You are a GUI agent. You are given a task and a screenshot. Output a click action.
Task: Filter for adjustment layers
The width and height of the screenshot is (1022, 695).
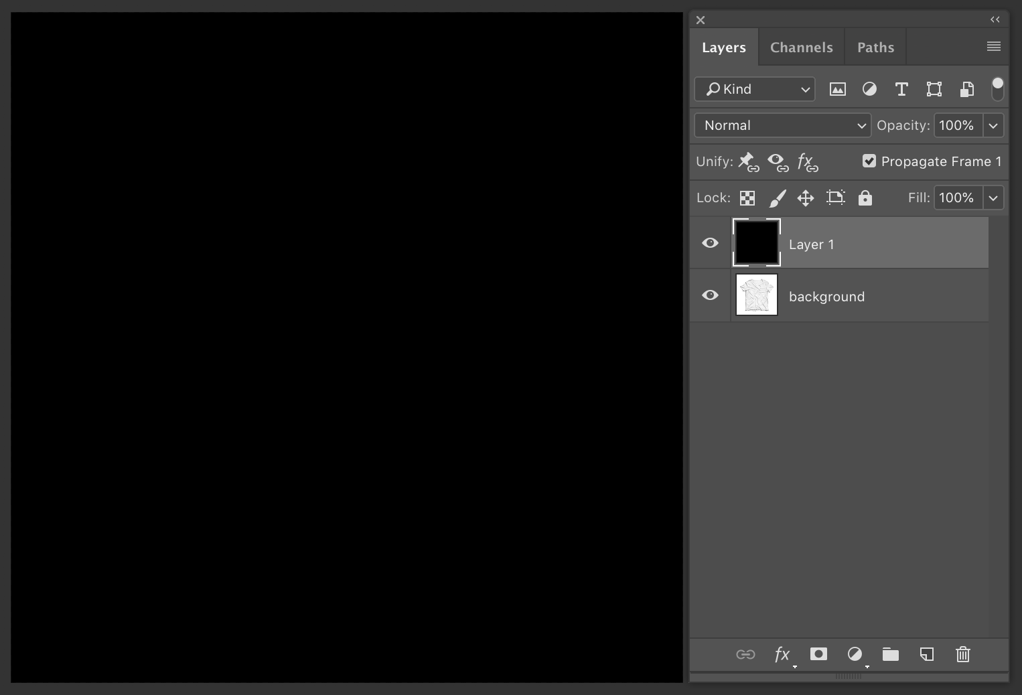click(x=869, y=89)
